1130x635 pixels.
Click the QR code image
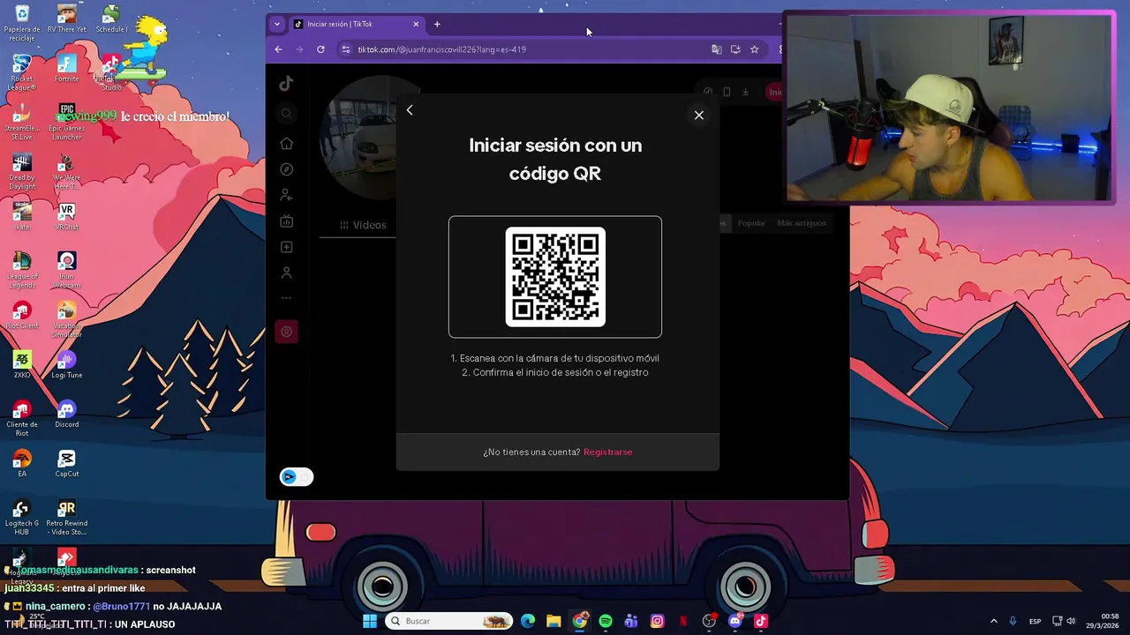[555, 277]
